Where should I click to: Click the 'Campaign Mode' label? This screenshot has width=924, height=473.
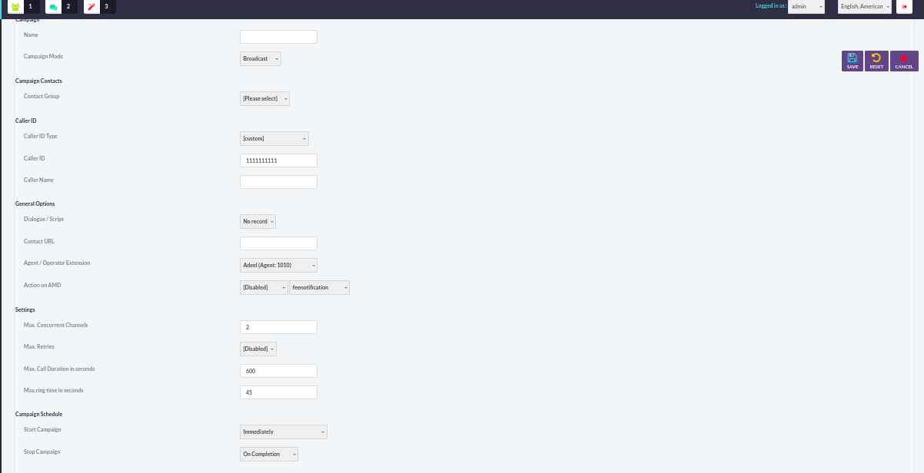43,56
